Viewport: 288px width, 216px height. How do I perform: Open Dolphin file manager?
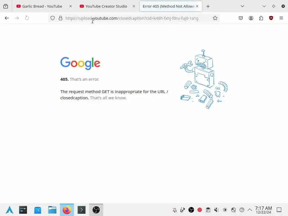click(x=52, y=210)
